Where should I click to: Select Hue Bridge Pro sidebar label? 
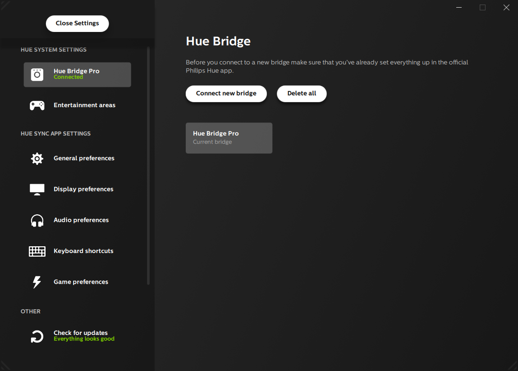tap(76, 71)
